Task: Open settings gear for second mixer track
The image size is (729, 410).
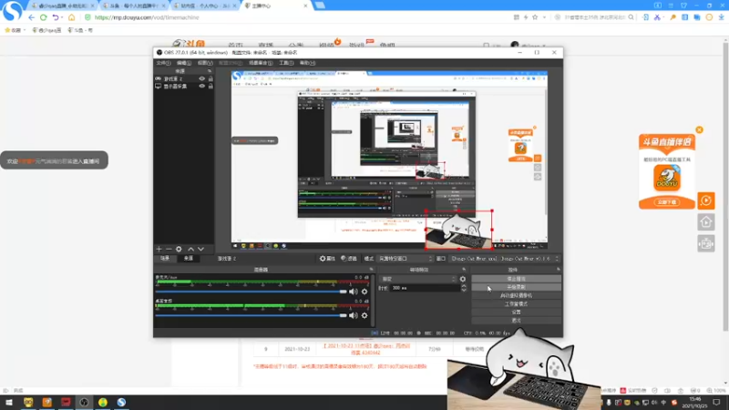Action: click(x=364, y=315)
